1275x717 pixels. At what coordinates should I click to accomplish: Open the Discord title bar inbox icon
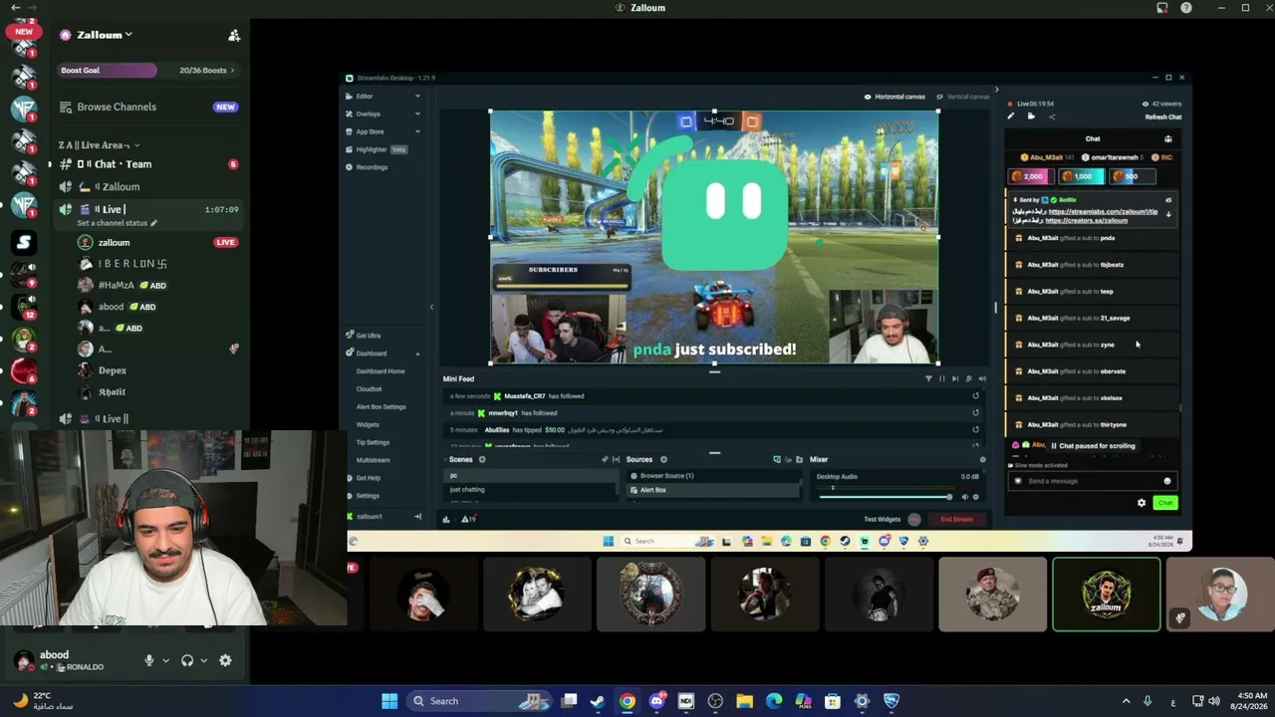tap(1162, 8)
